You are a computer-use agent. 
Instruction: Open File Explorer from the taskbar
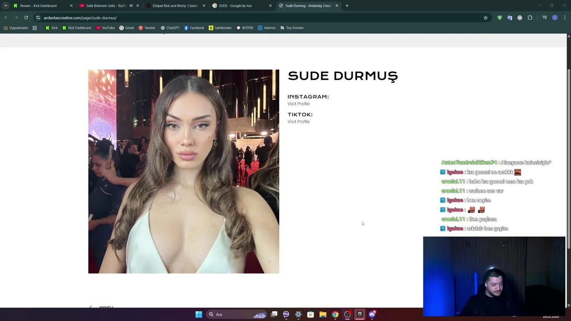click(323, 314)
